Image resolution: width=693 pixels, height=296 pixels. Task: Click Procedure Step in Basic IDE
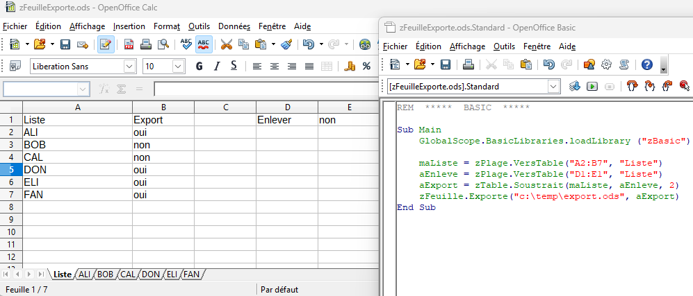coord(632,87)
